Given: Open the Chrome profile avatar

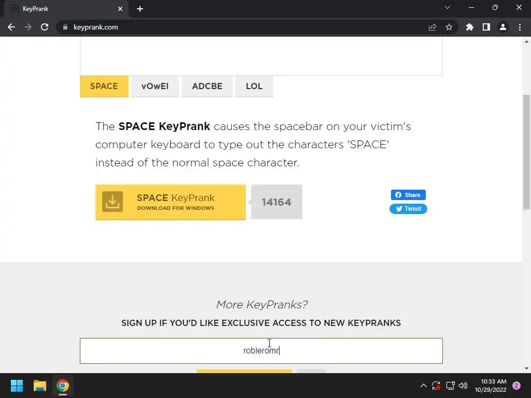Looking at the screenshot, I should point(502,27).
